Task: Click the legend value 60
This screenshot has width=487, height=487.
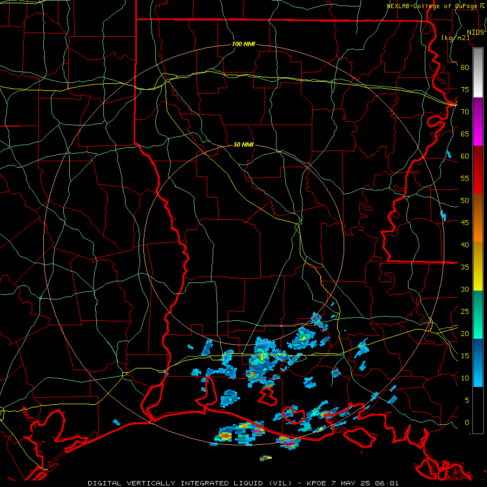Action: click(465, 156)
